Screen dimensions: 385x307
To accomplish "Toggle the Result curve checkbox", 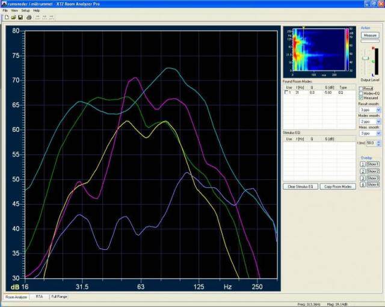I will click(361, 88).
